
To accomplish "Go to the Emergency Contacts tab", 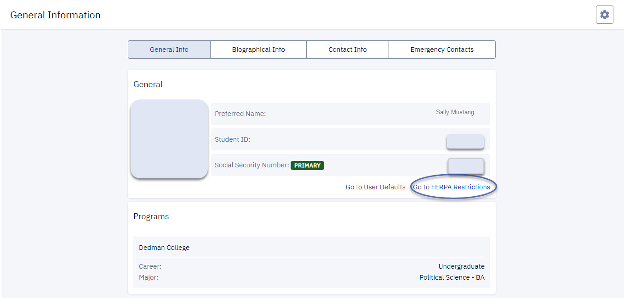I will [x=441, y=50].
